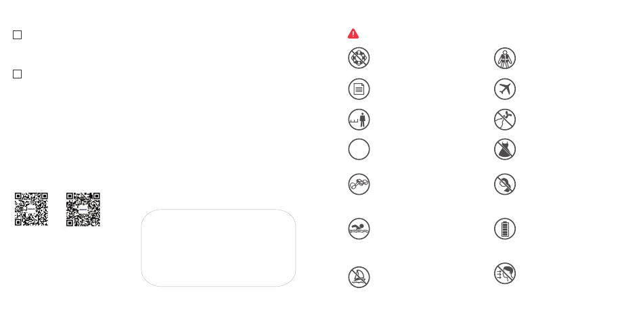Select the person wearing life jacket icon
643x309 pixels.
(x=505, y=57)
